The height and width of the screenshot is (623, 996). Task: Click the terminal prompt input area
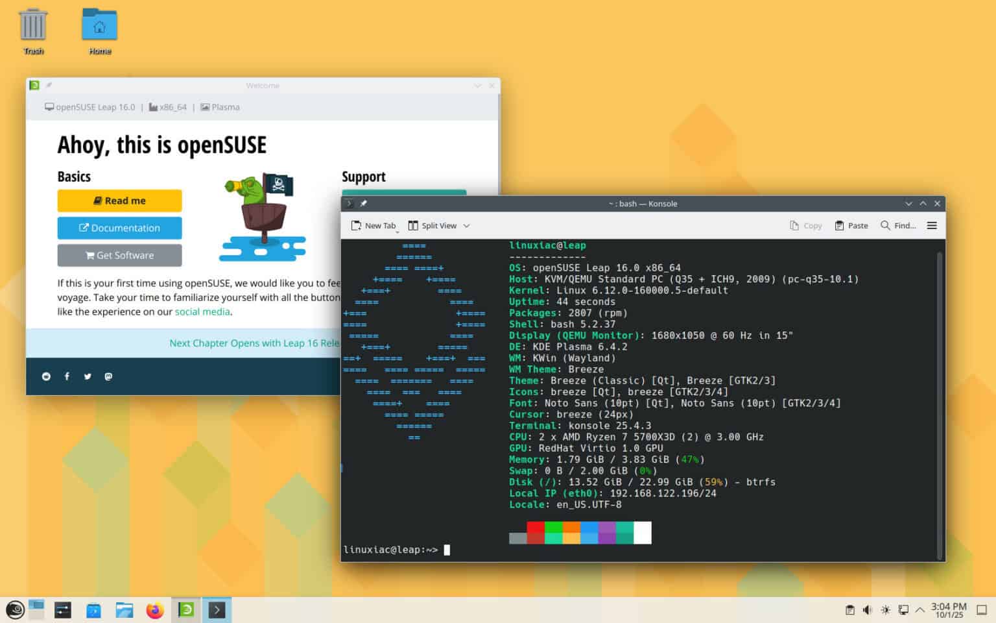[x=446, y=550]
